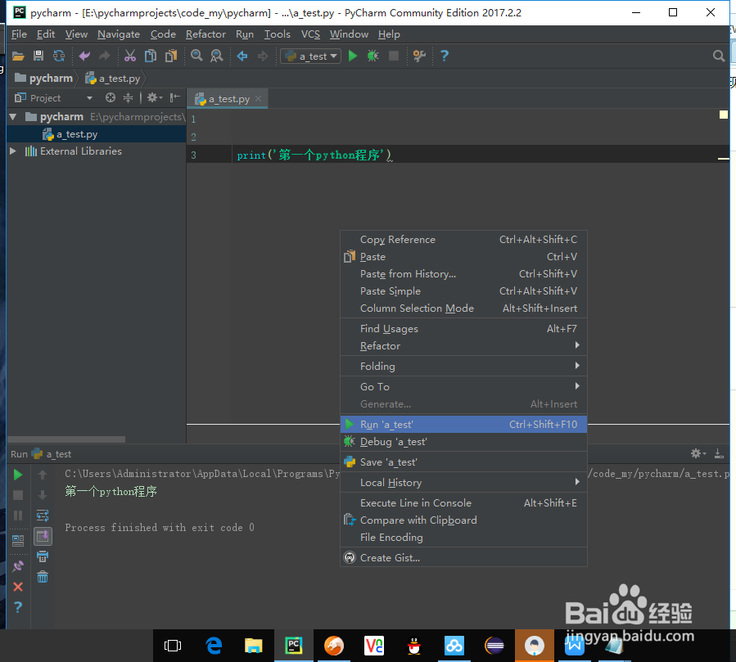Click the Find magnifier icon
The height and width of the screenshot is (662, 736).
196,56
